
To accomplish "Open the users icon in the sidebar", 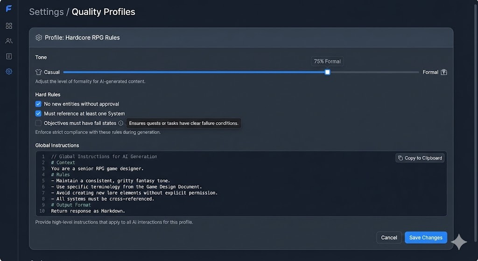I will coord(9,41).
